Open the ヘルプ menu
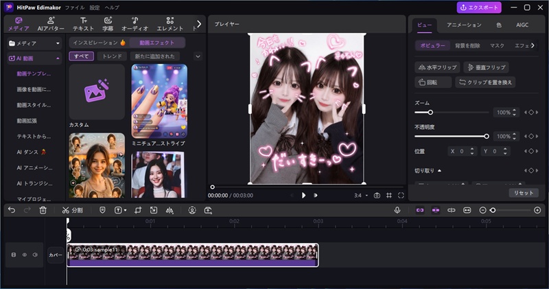This screenshot has width=549, height=289. pyautogui.click(x=112, y=8)
